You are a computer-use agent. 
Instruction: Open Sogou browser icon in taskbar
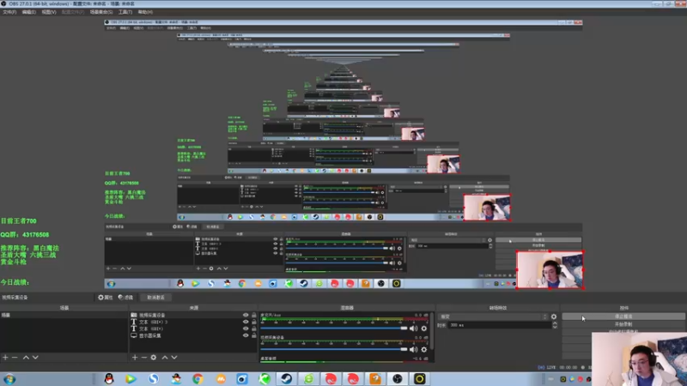click(x=154, y=379)
